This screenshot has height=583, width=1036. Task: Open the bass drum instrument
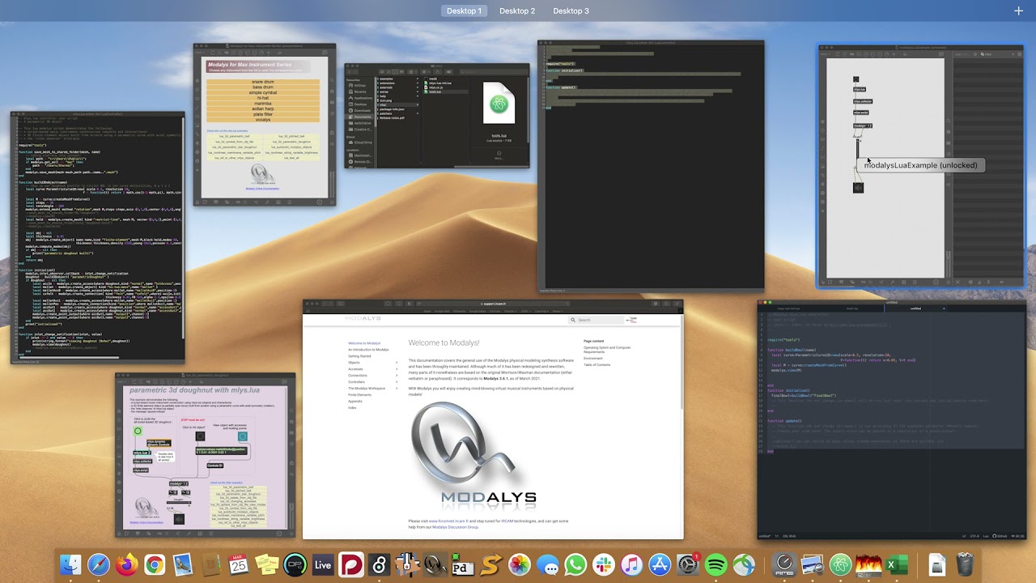point(263,87)
